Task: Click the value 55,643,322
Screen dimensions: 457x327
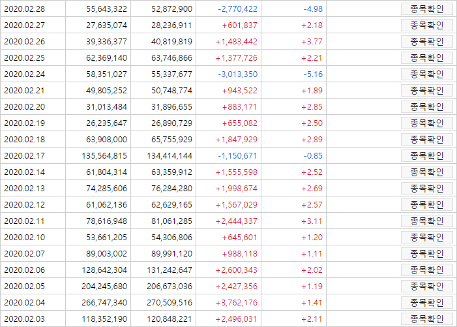Action: click(106, 9)
